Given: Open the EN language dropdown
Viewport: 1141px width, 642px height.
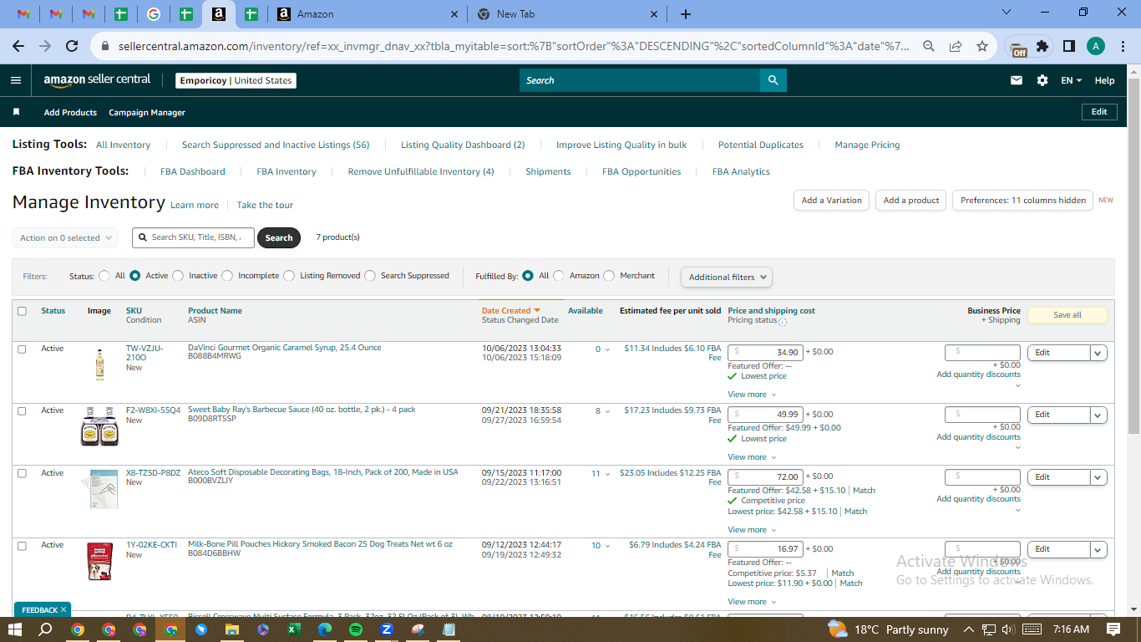Looking at the screenshot, I should [x=1071, y=80].
